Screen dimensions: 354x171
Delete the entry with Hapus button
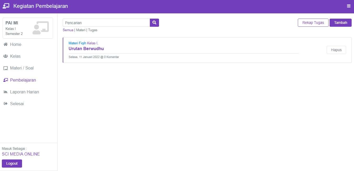[x=336, y=50]
